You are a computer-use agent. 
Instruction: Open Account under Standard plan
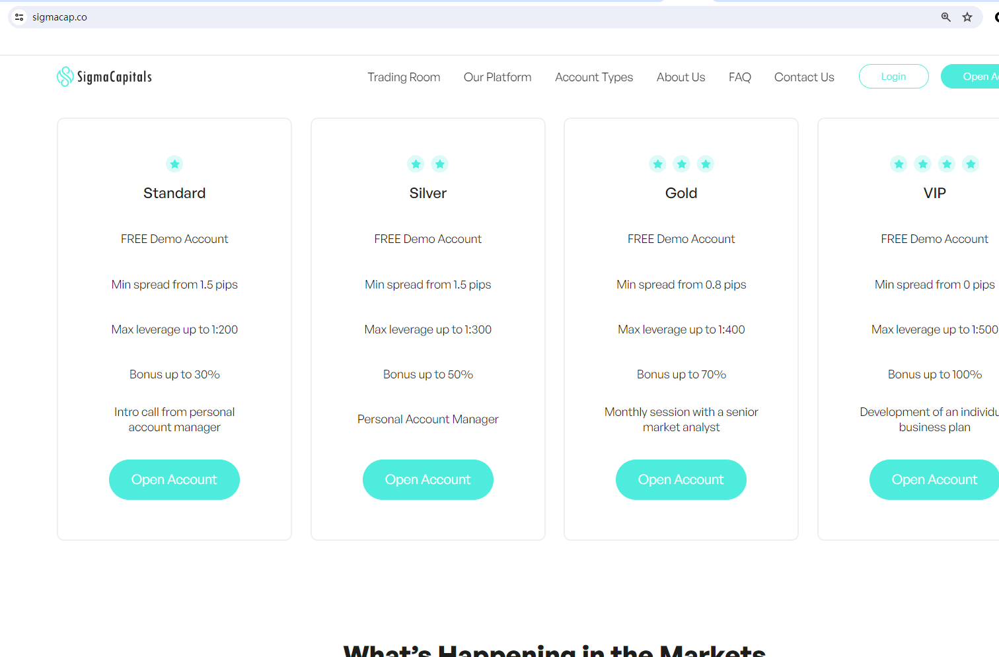coord(174,479)
